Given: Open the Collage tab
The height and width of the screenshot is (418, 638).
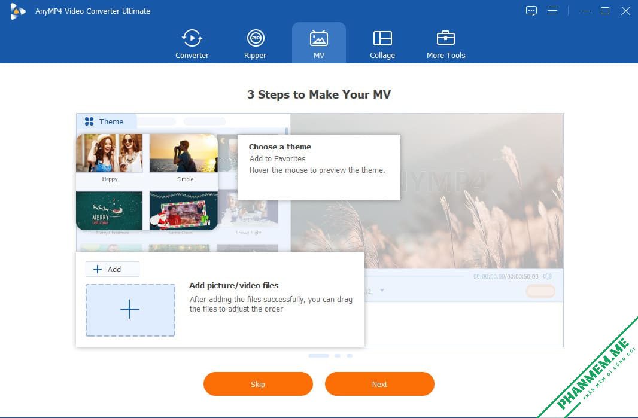Looking at the screenshot, I should tap(382, 44).
